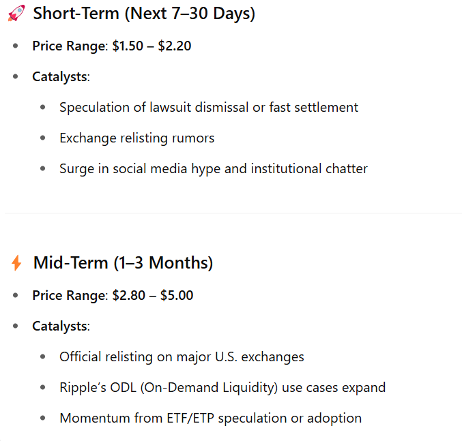Click the Catalysts label under Mid-Term
Screen dimensions: 462x441
pos(60,326)
